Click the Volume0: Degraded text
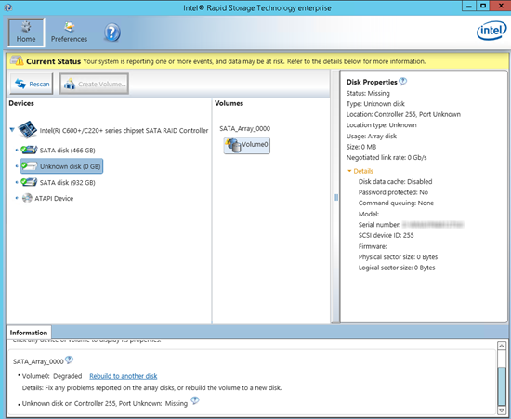Viewport: 511px width, 419px height. click(x=52, y=376)
